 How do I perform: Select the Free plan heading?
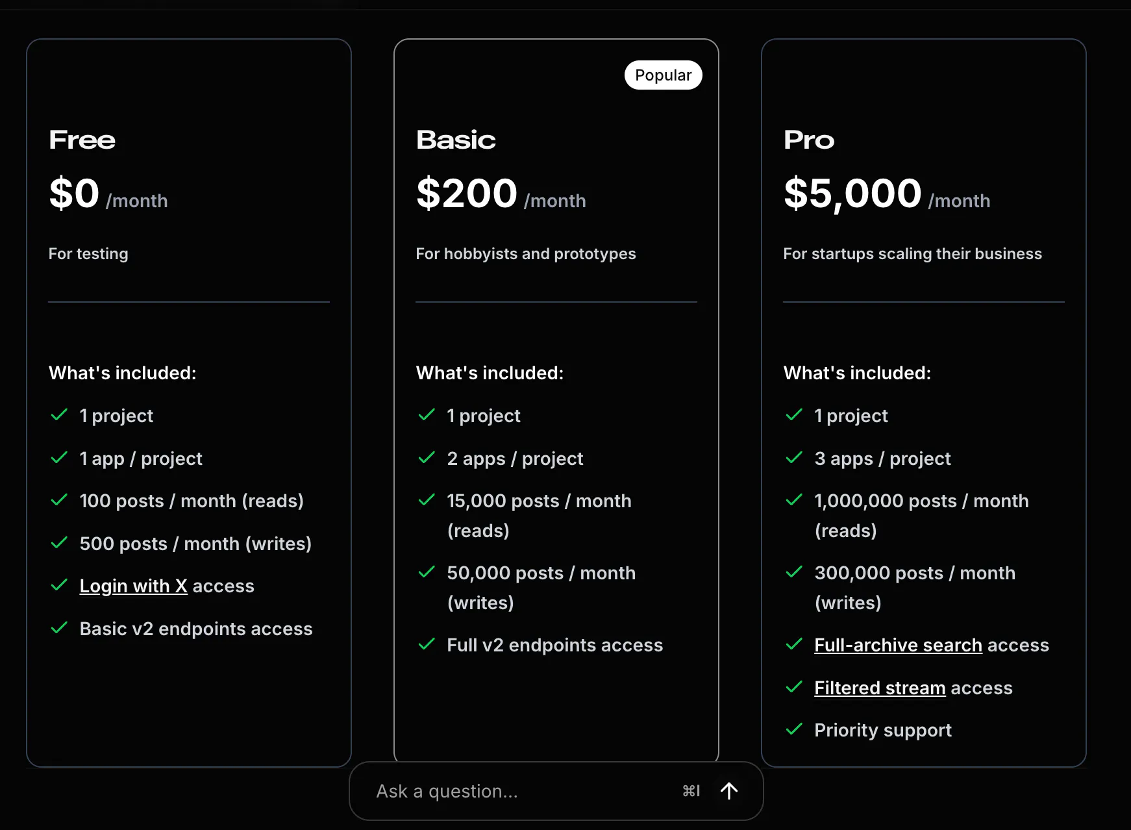(82, 140)
